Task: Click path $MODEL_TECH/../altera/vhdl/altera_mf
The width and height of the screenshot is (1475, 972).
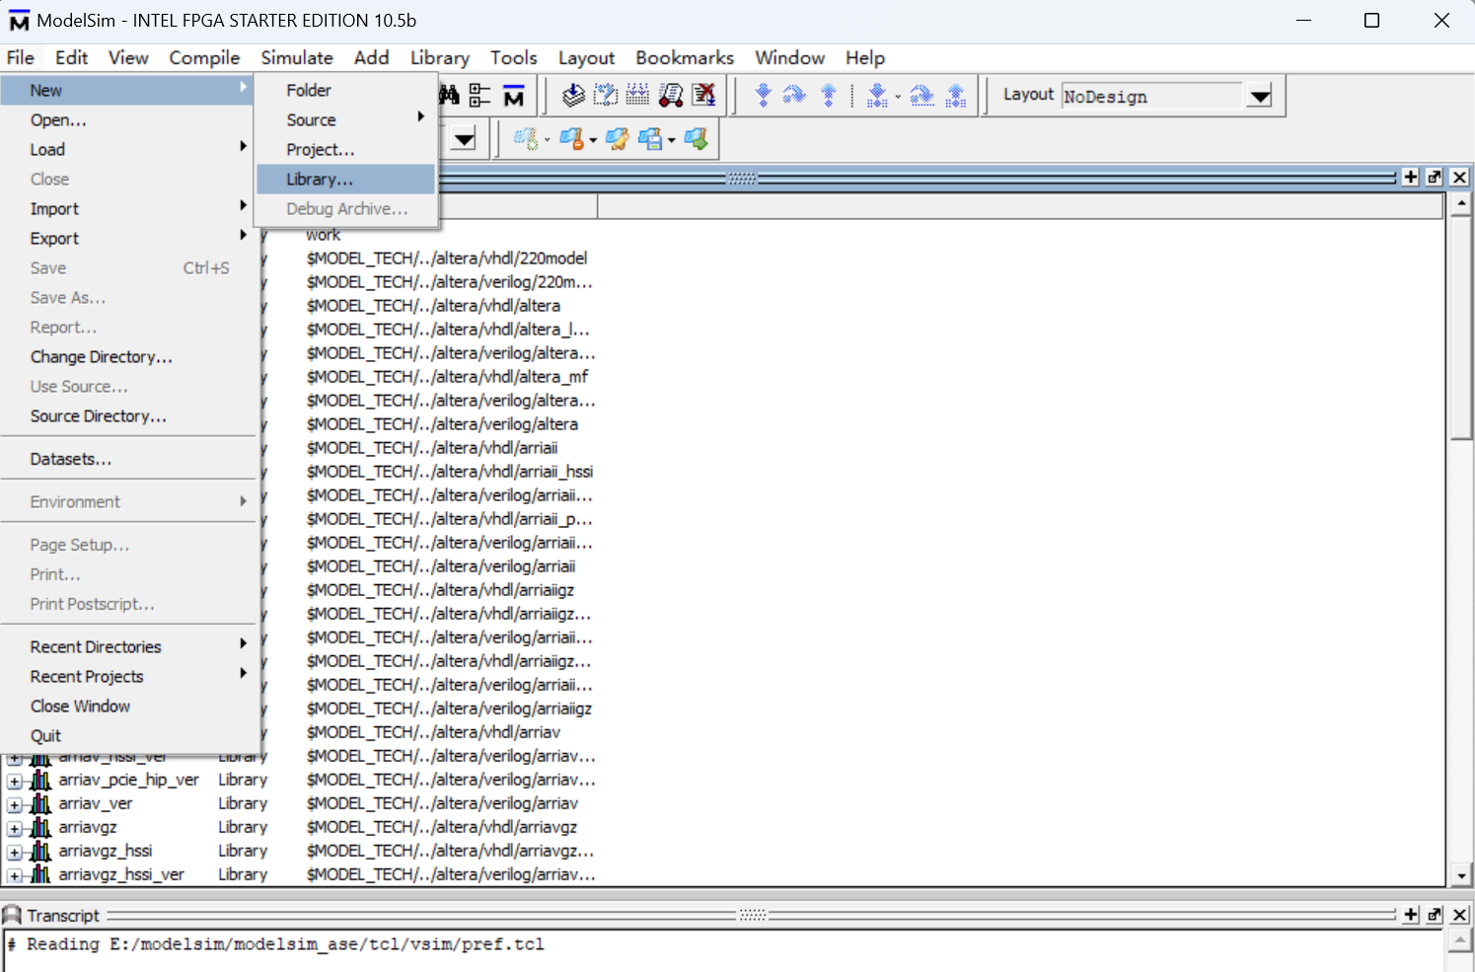Action: click(x=447, y=376)
